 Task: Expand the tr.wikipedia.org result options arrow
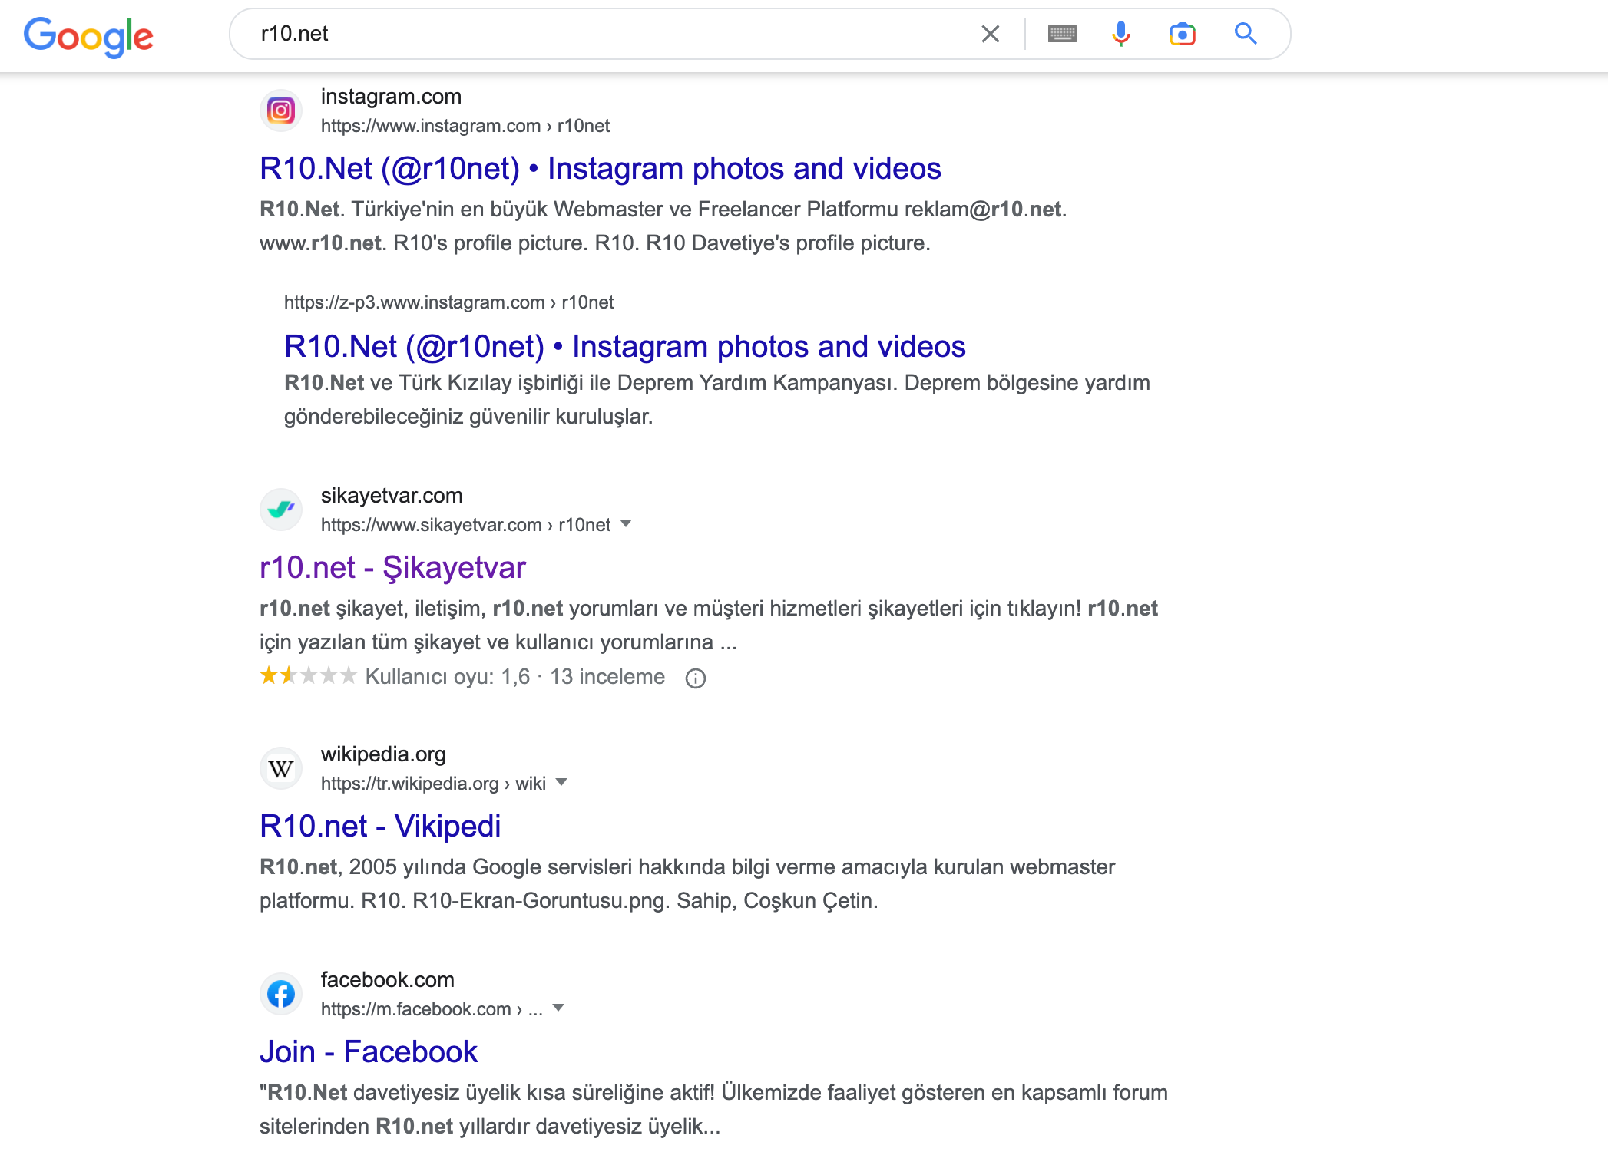(x=561, y=783)
